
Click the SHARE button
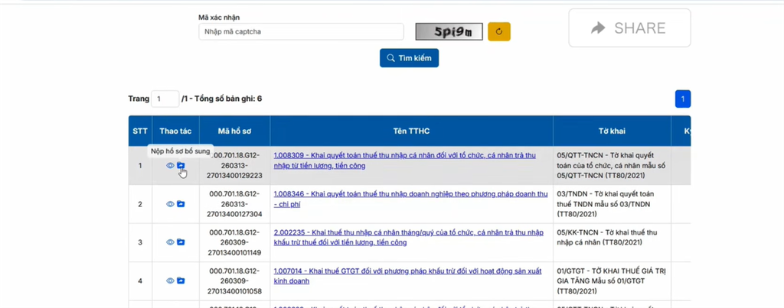(x=629, y=28)
